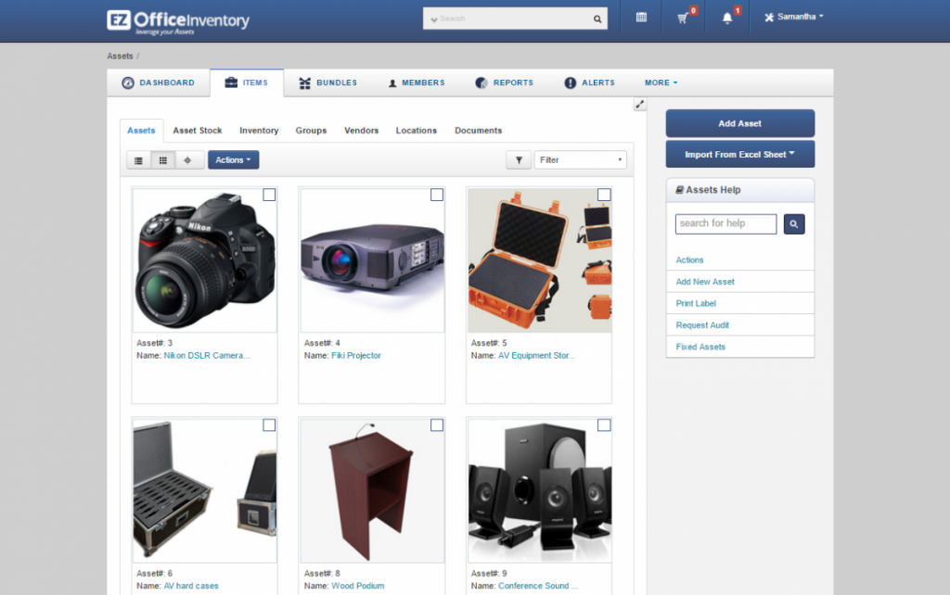This screenshot has width=950, height=595.
Task: Check notifications via the bell icon
Action: click(x=727, y=18)
